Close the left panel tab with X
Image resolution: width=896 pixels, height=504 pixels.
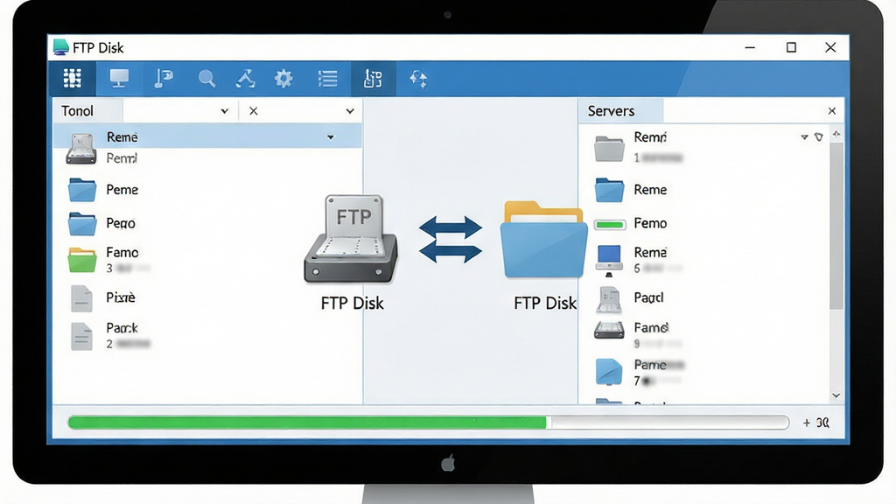(253, 111)
